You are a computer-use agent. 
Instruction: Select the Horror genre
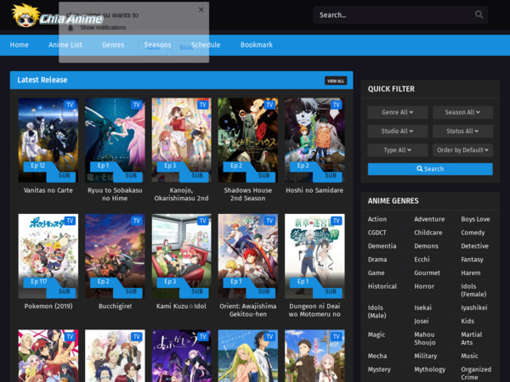point(424,286)
